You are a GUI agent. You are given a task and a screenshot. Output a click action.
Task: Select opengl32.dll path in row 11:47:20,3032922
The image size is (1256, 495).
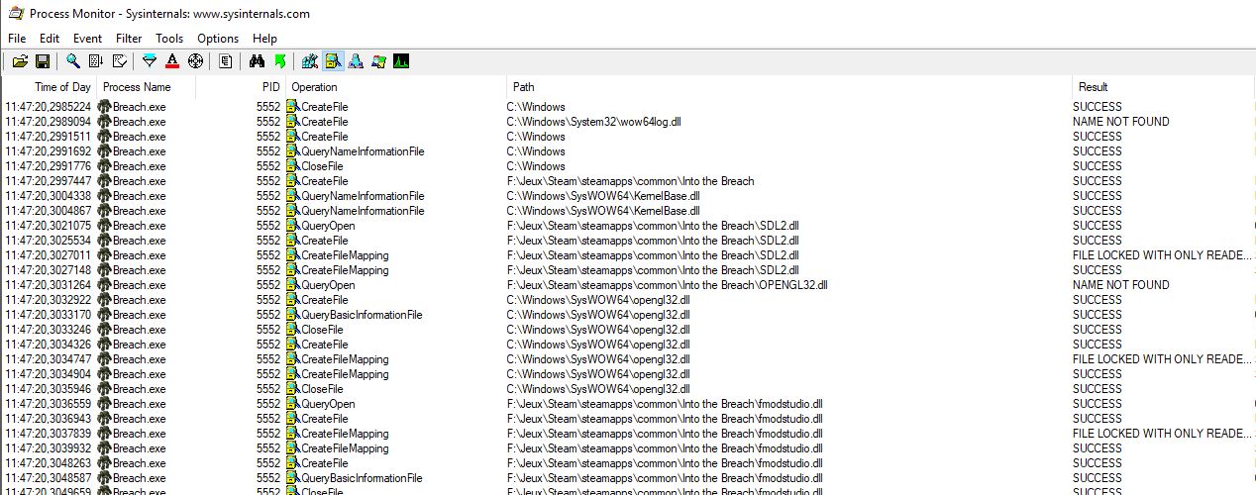pyautogui.click(x=598, y=300)
